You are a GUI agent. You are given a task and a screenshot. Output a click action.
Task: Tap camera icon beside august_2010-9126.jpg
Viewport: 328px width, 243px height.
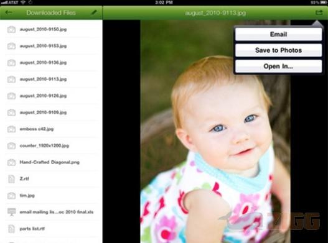click(x=11, y=96)
